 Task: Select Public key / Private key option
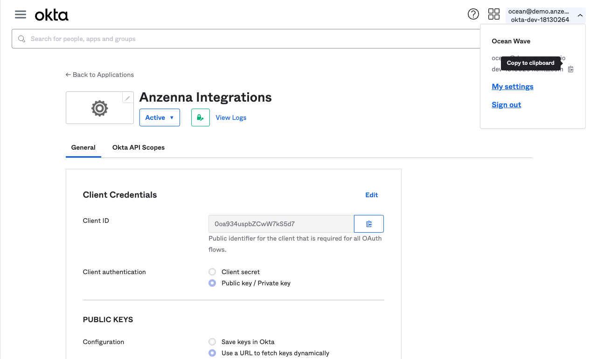[x=212, y=283]
